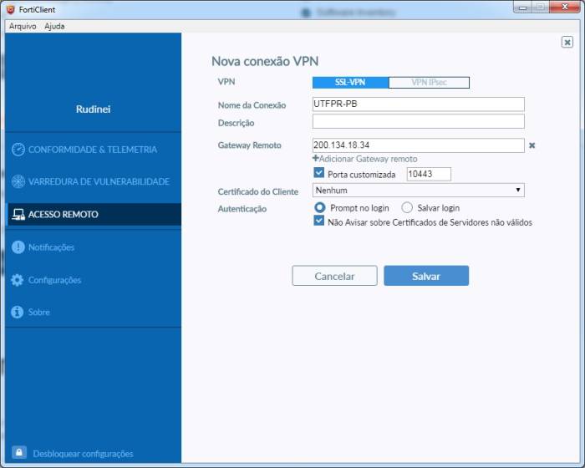The height and width of the screenshot is (468, 585).
Task: Open Varredura de Vulnerabilidade section
Action: pos(94,181)
